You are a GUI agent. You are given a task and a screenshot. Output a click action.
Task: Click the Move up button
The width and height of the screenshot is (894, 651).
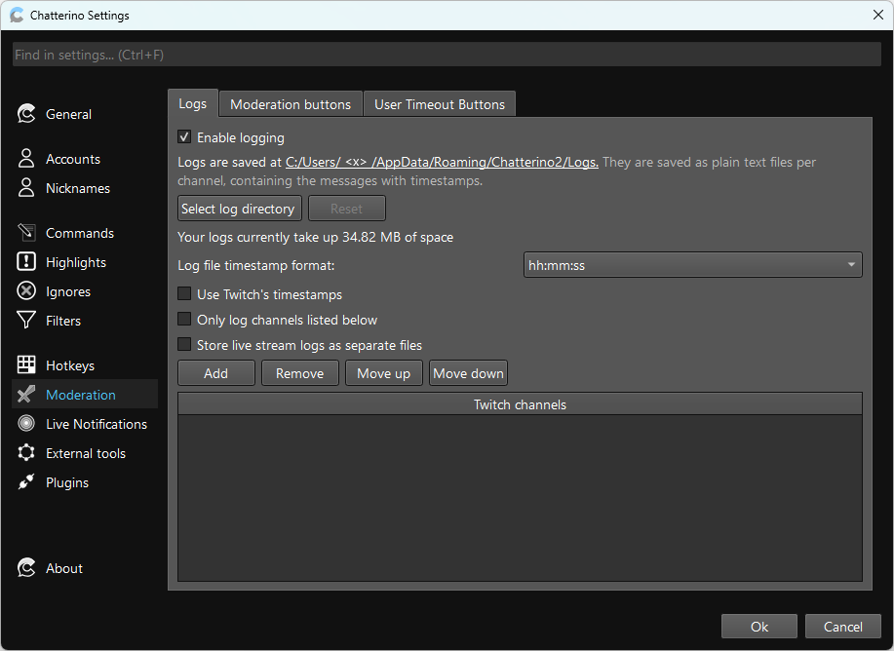(384, 373)
